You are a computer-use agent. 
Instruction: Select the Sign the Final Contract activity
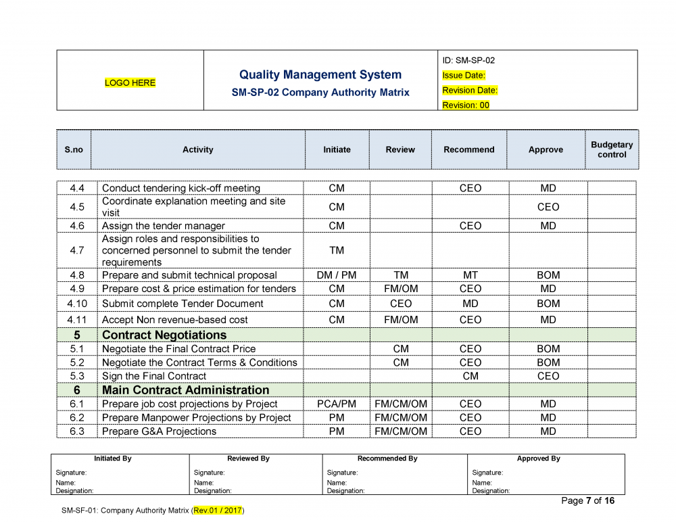coord(154,376)
